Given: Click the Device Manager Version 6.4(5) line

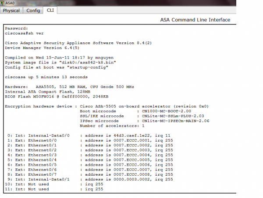Looking at the screenshot, I should pos(42,48).
